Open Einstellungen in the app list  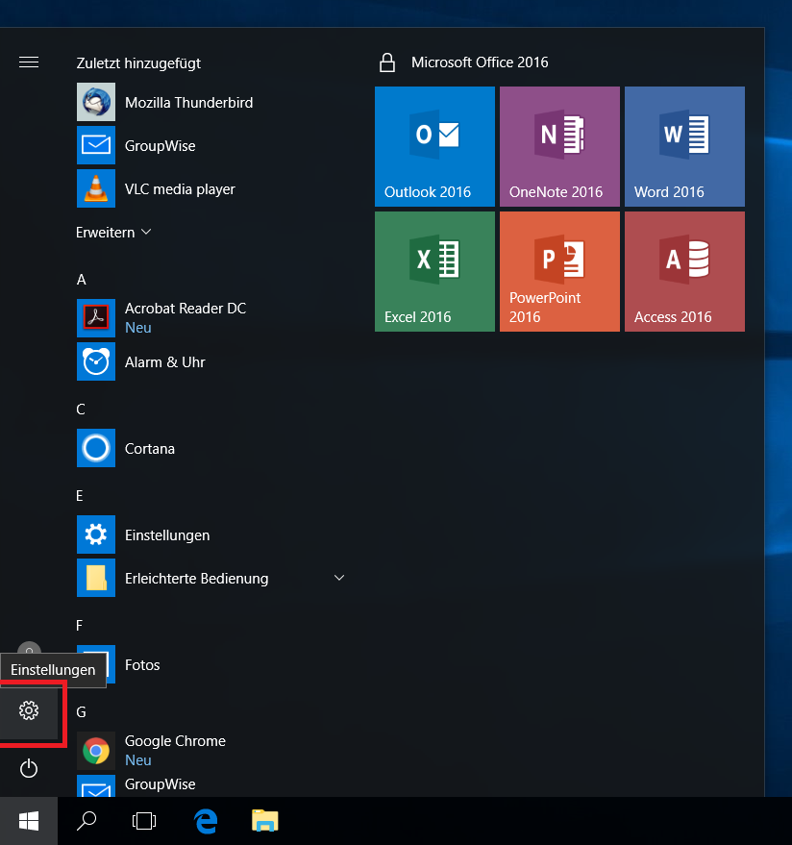pyautogui.click(x=166, y=535)
